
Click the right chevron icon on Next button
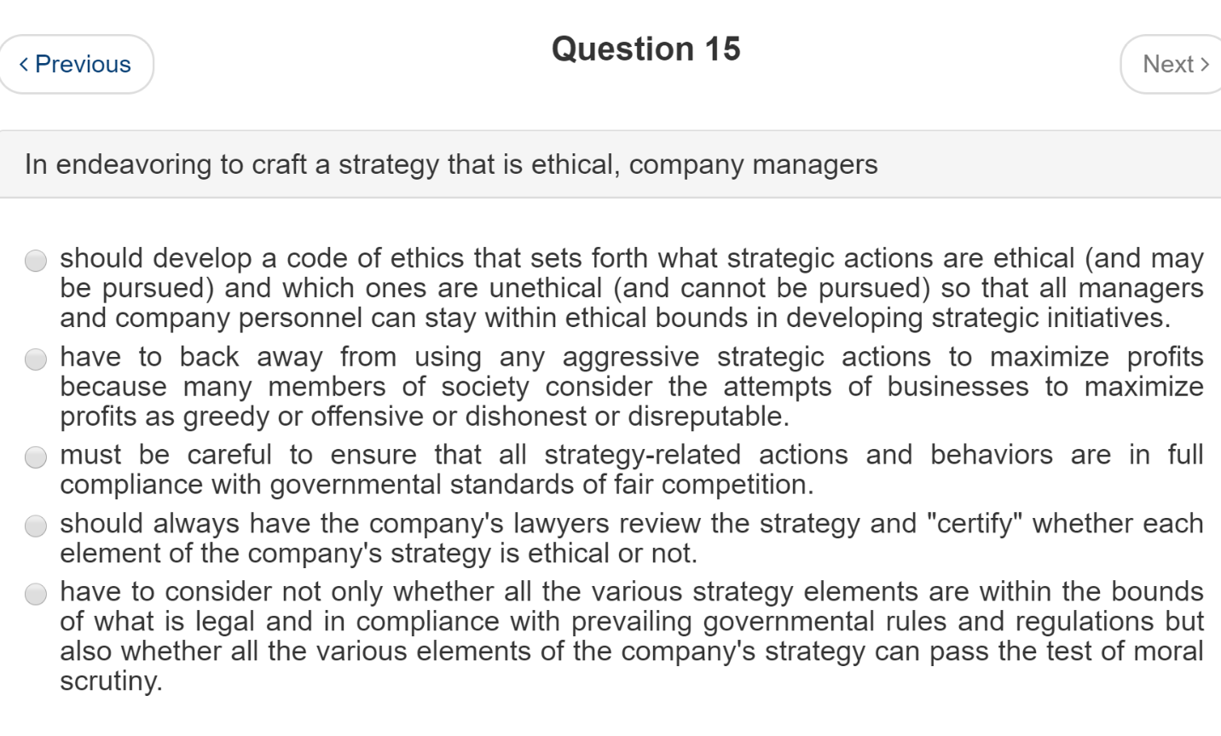1206,63
